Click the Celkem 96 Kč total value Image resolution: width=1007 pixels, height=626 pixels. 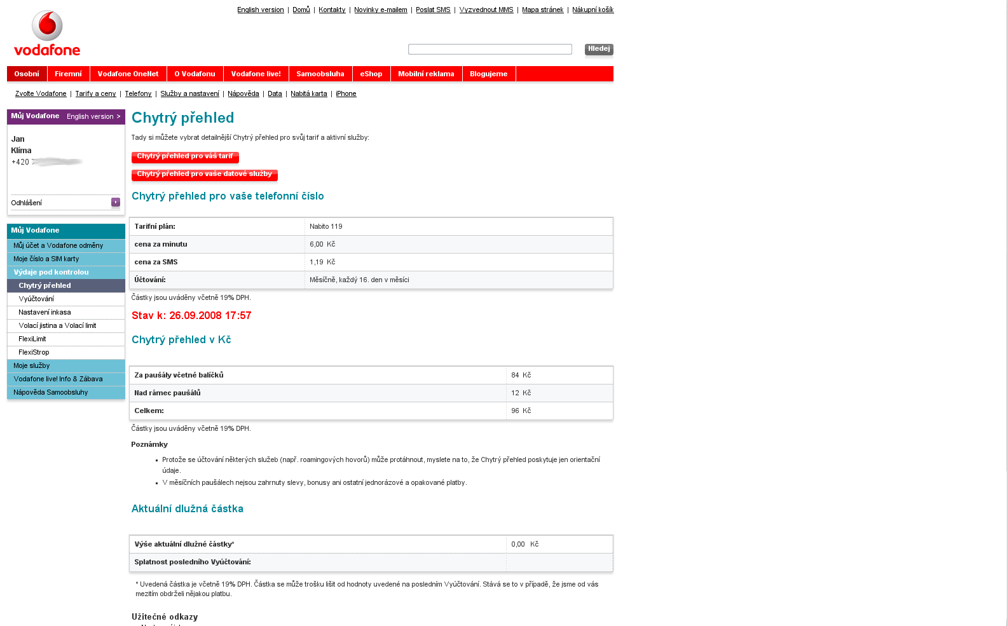tap(521, 411)
